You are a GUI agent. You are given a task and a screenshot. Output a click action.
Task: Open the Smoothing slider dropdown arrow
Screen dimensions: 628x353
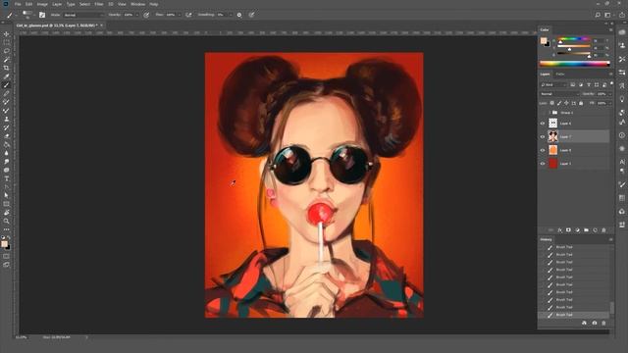(x=231, y=15)
